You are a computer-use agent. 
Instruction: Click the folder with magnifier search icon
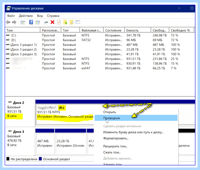tap(72, 22)
